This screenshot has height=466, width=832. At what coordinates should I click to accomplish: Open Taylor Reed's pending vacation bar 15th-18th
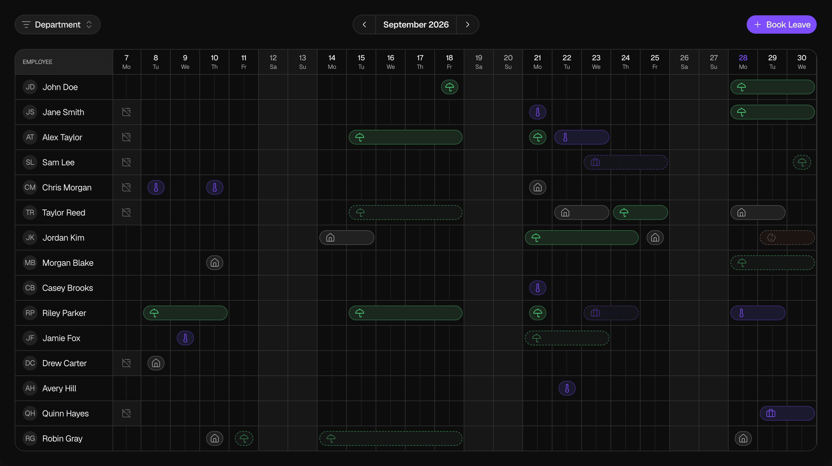[x=405, y=212]
